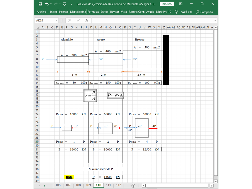Viewport: 252px width, 189px height.
Task: Open the Results Conn ribbon tab
Action: point(136,12)
